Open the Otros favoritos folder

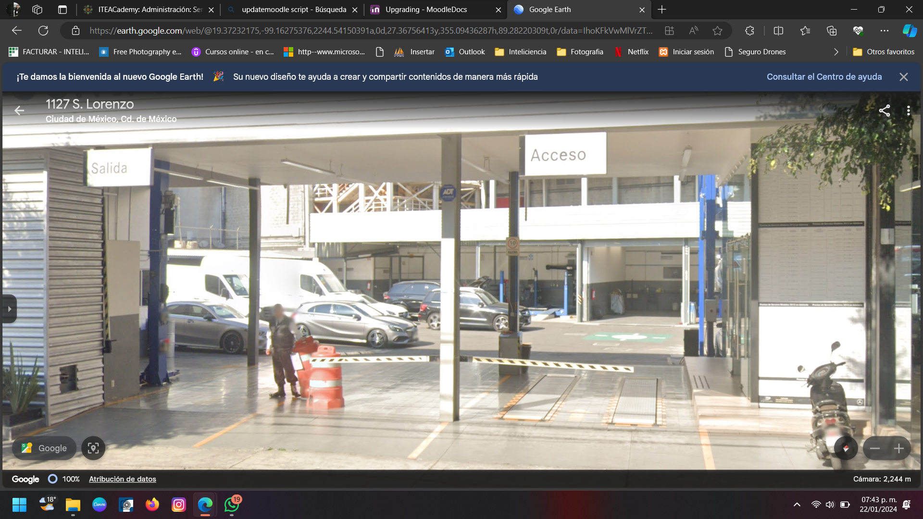(x=883, y=52)
